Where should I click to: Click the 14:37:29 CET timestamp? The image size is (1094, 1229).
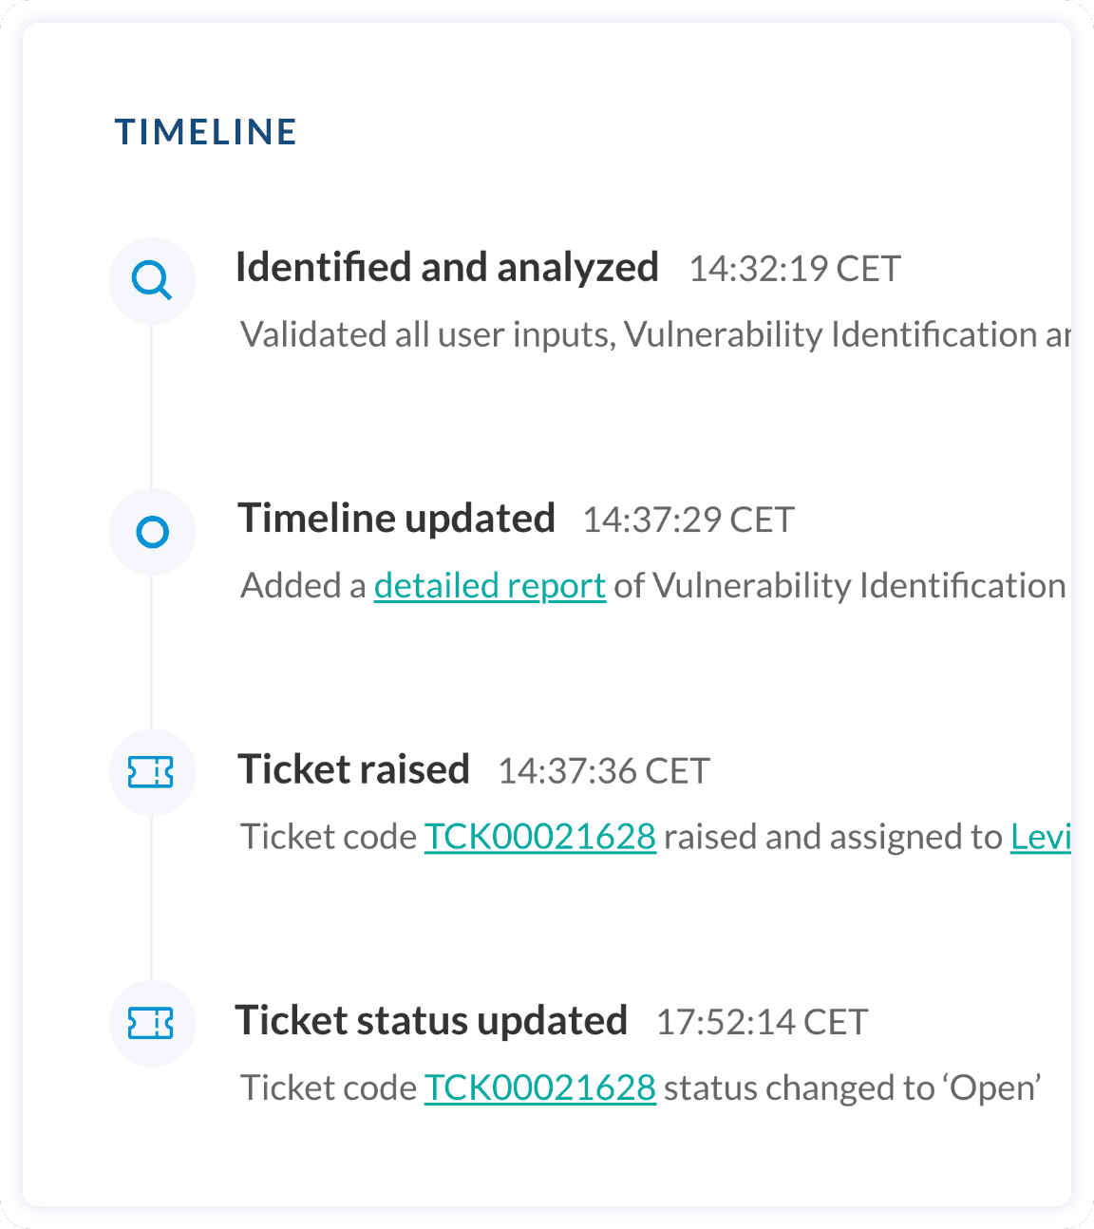(688, 520)
